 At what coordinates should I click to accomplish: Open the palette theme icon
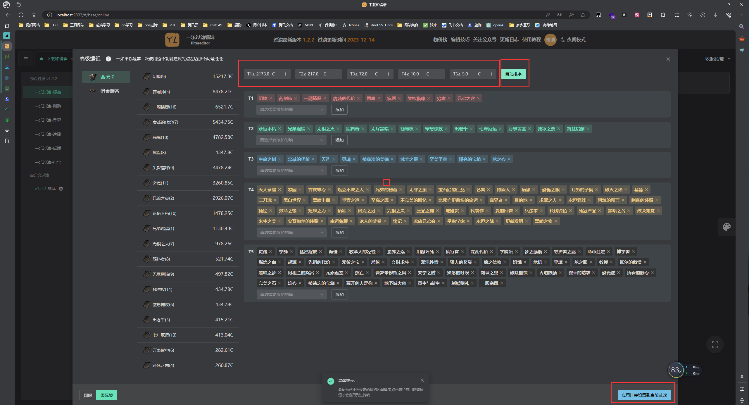[727, 227]
